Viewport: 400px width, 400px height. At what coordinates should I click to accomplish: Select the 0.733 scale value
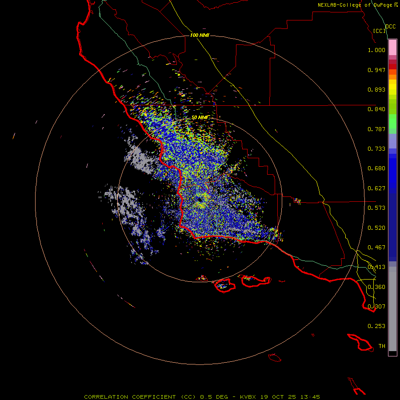(x=376, y=149)
